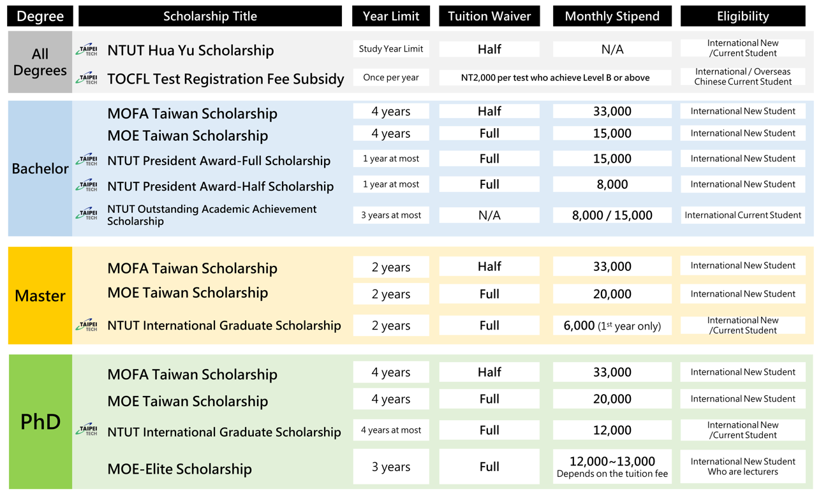Click the Monthly Stipend column header
The height and width of the screenshot is (496, 821).
[612, 17]
